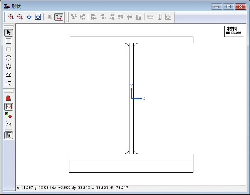Click the 材料 legend heading
Viewport: 250px width, 195px height.
click(x=232, y=29)
